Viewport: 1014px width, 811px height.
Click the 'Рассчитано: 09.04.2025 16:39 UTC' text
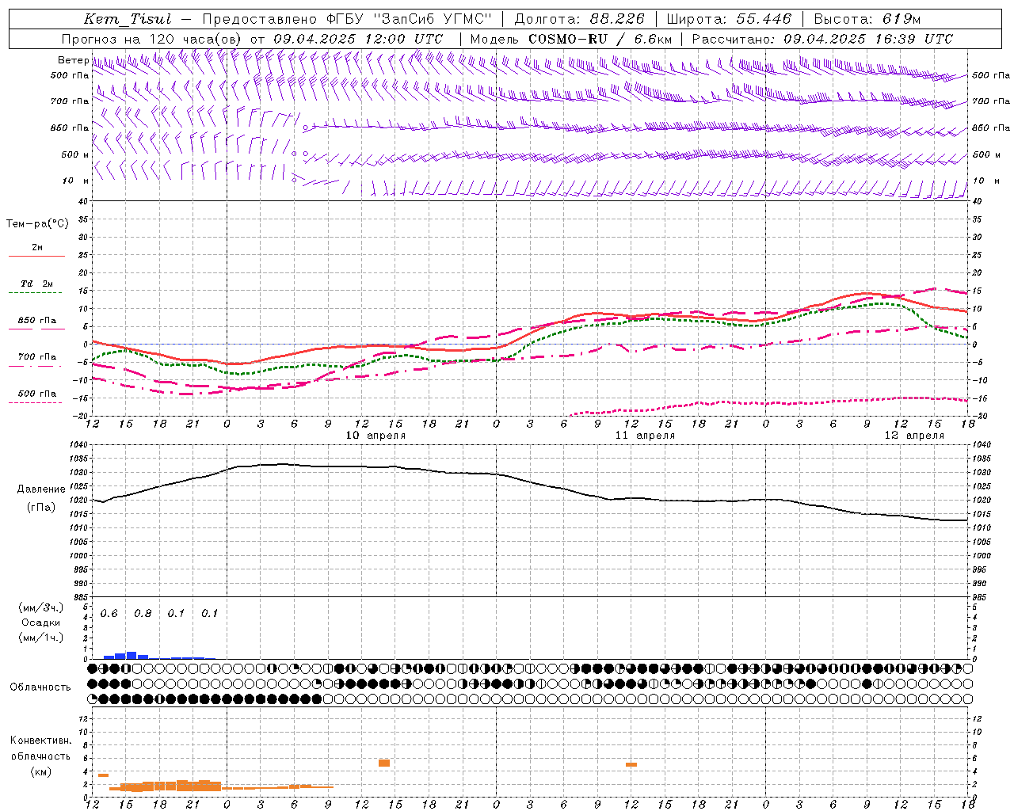click(x=822, y=39)
